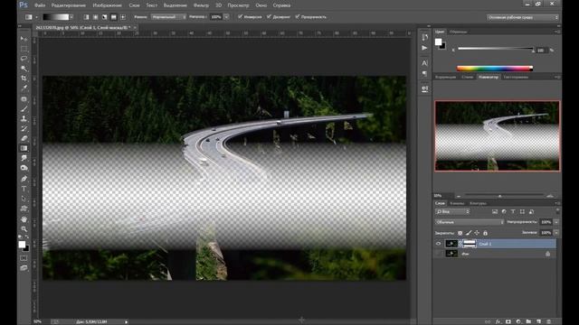Open the layer filter type dropdown

pos(452,211)
